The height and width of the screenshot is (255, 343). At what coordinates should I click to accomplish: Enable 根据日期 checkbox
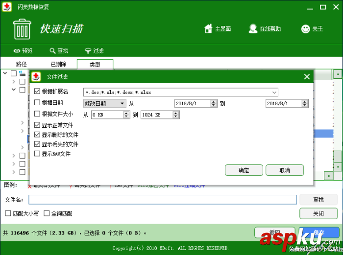pos(37,102)
